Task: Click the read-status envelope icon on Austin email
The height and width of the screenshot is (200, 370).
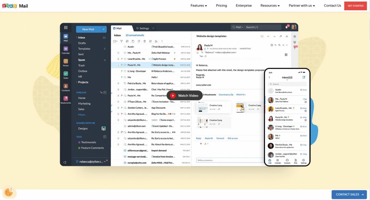Action: pyautogui.click(x=125, y=47)
